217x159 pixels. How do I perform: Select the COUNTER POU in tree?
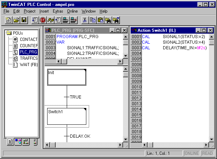[29, 46]
